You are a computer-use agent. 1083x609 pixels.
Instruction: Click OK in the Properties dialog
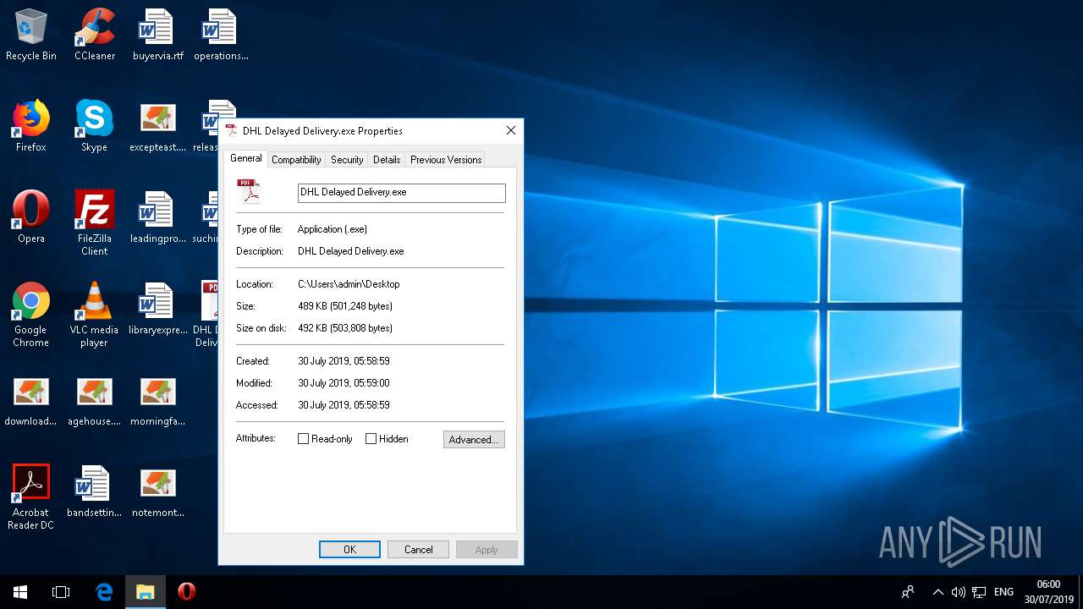(x=349, y=550)
